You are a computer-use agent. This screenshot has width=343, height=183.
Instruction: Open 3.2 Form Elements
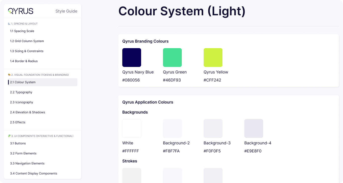(43, 153)
